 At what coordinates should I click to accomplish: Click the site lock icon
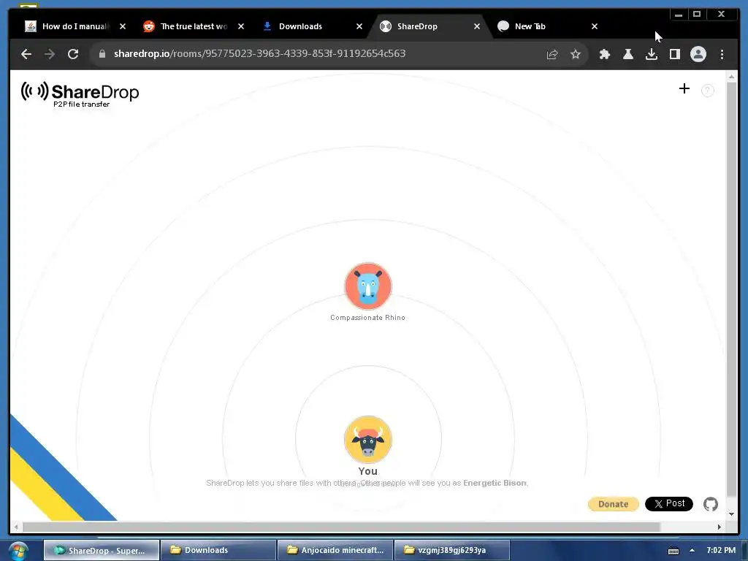coord(102,54)
